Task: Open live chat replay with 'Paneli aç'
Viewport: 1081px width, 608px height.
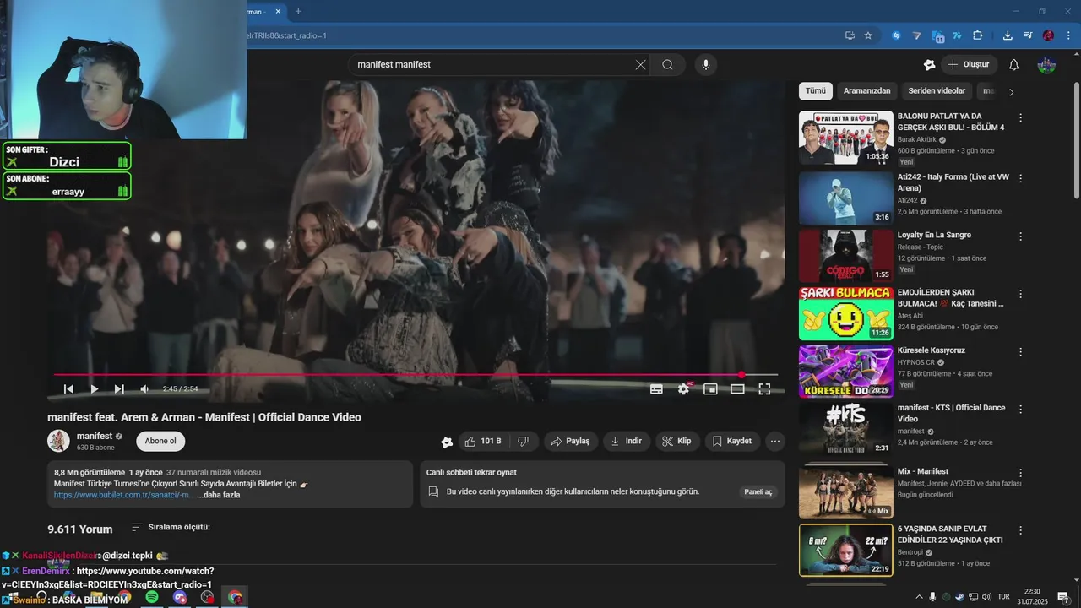Action: (x=758, y=491)
